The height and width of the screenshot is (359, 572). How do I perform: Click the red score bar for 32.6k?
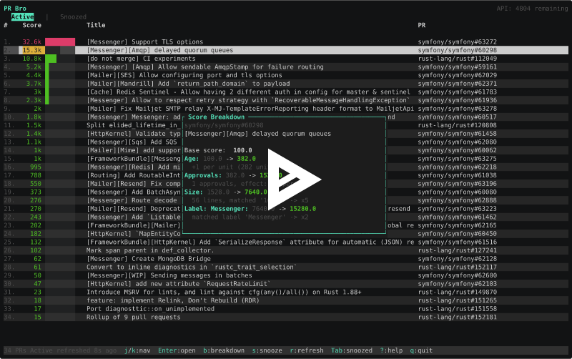[60, 42]
